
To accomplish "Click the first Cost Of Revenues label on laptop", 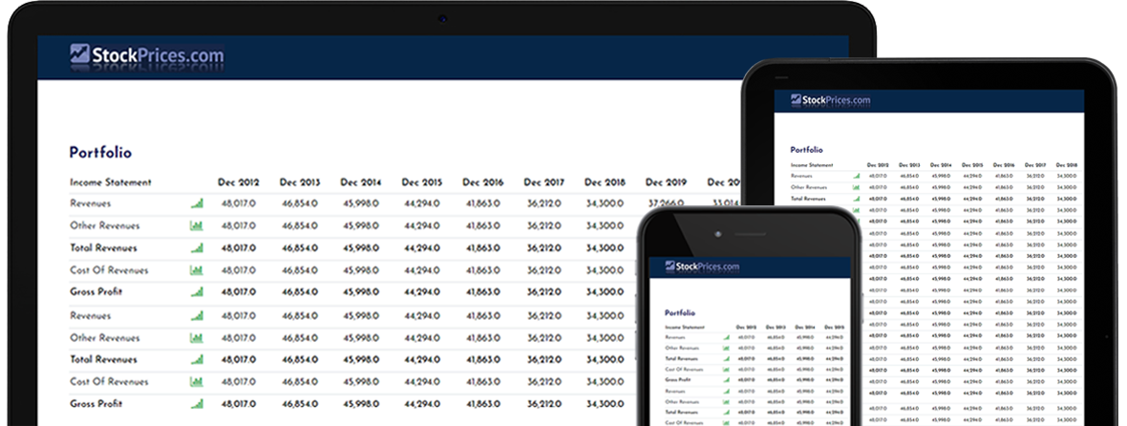I will (x=109, y=270).
